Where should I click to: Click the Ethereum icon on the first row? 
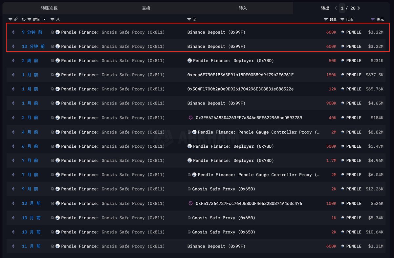13,32
